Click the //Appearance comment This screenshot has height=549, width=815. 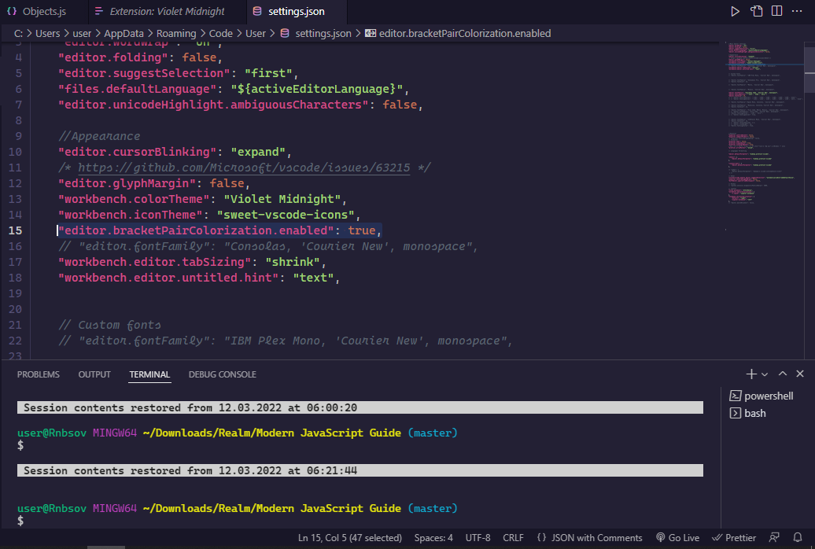point(99,136)
